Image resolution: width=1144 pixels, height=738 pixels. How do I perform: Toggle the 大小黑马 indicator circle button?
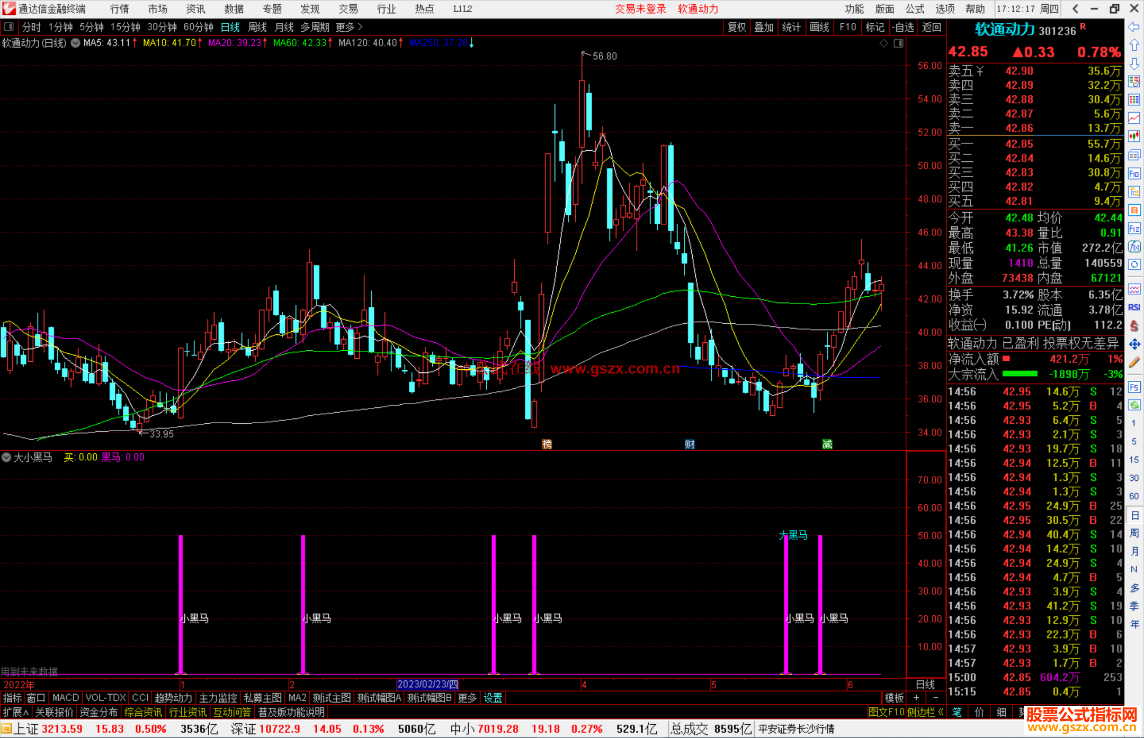click(6, 457)
